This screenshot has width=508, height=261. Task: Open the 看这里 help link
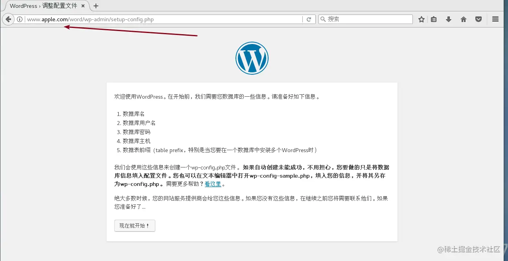(x=213, y=184)
